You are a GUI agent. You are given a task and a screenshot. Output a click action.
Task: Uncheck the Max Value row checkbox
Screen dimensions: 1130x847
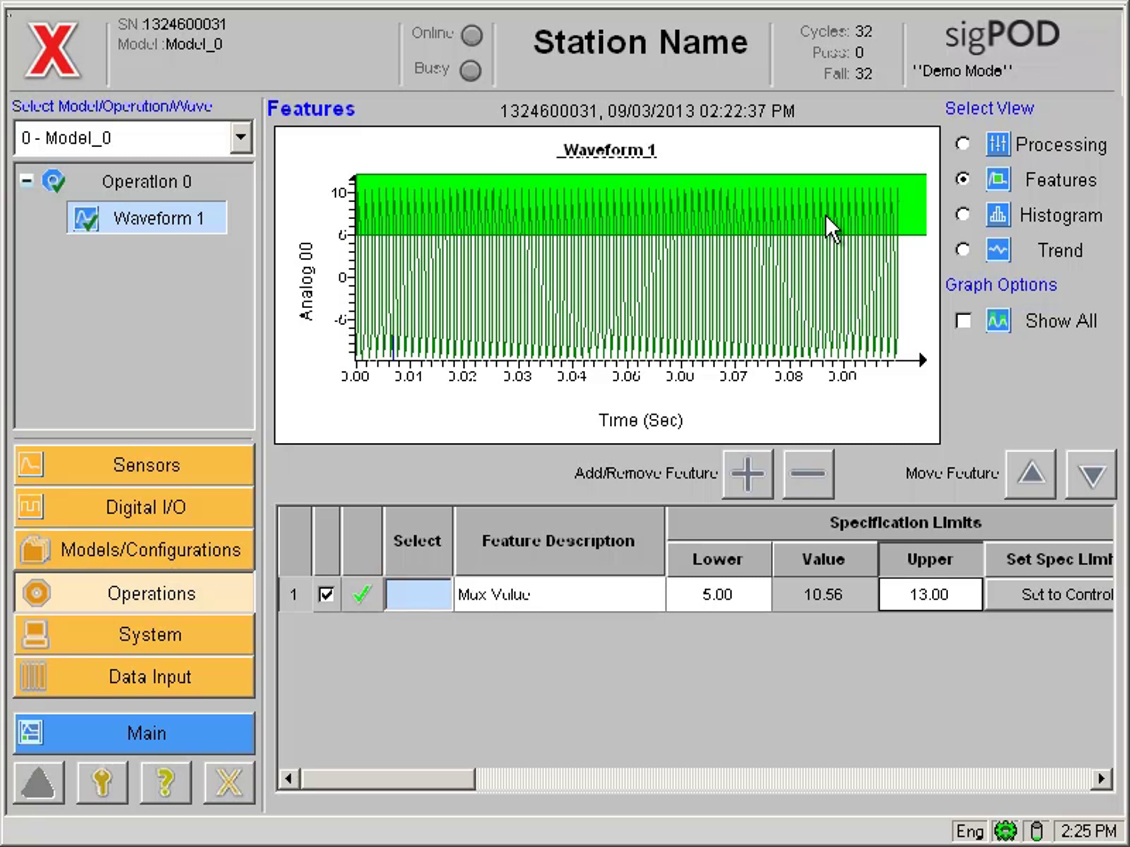[326, 594]
